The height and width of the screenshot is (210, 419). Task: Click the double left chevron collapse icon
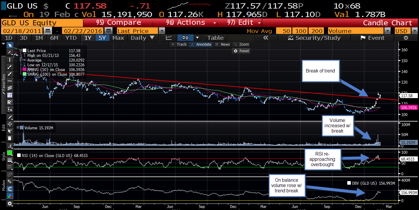(x=265, y=38)
